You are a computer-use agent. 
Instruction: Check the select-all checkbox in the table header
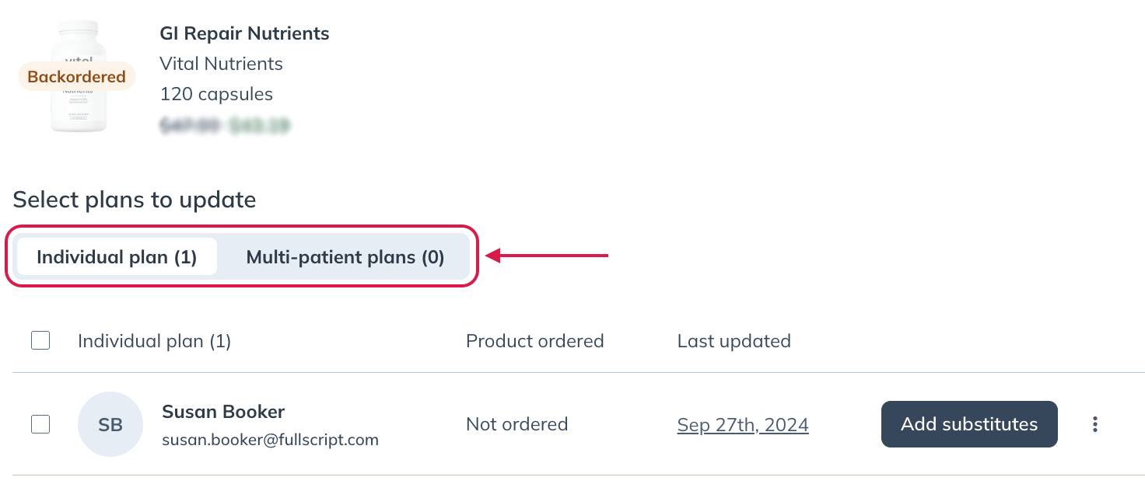[40, 340]
